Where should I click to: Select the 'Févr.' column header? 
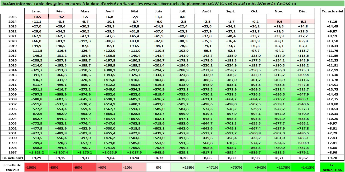tap(61, 11)
